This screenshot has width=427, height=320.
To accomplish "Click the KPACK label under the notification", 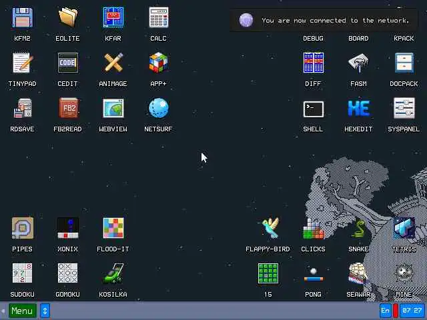I will 404,39.
